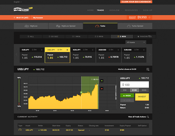175x136 pixels.
Task: Choose the HIGH option
Action: [127, 96]
